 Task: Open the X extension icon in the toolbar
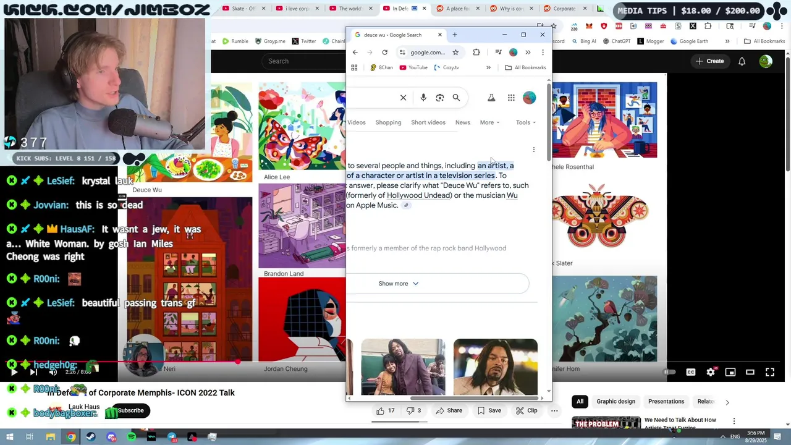point(693,26)
